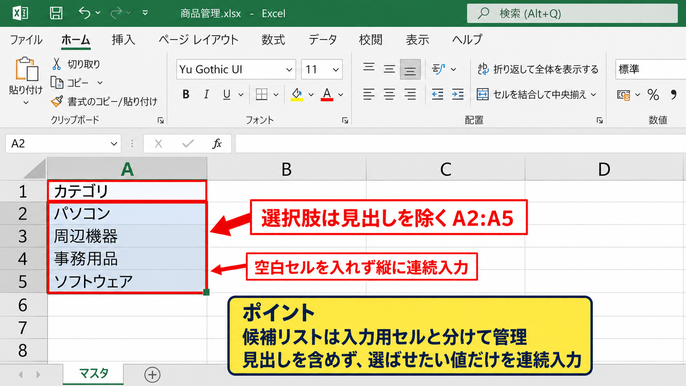Expand fill color dropdown arrow

(311, 95)
